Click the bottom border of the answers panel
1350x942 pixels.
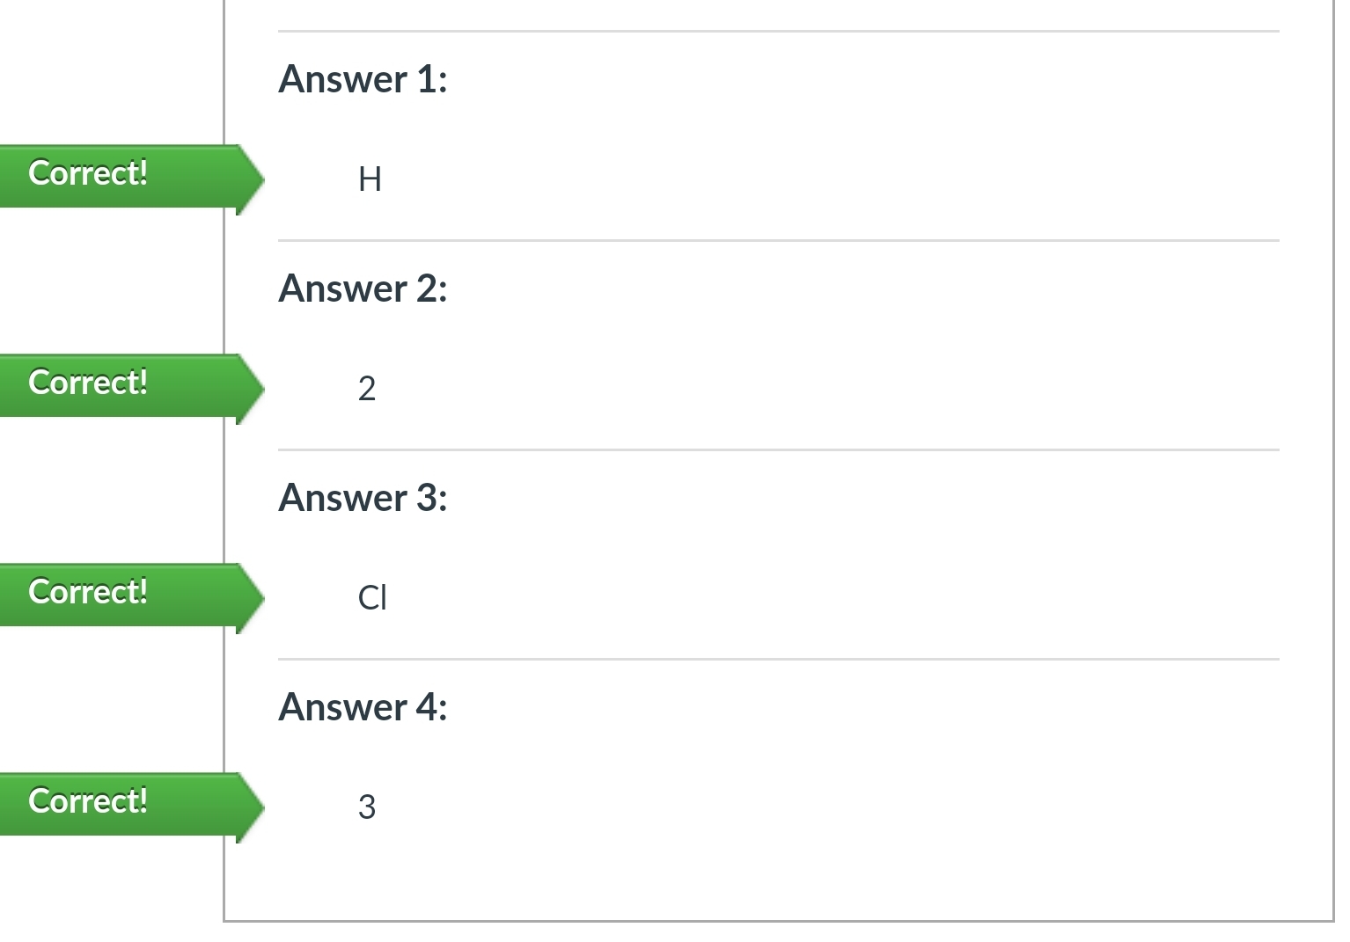[x=778, y=921]
